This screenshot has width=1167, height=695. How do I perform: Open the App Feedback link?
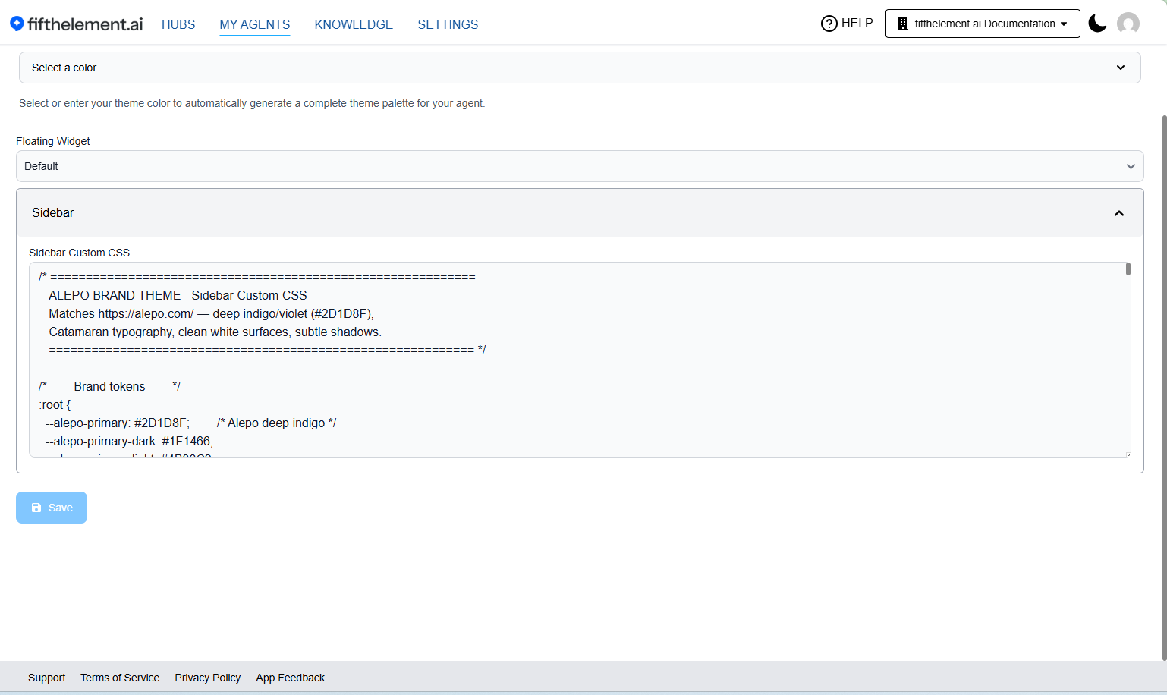[291, 678]
